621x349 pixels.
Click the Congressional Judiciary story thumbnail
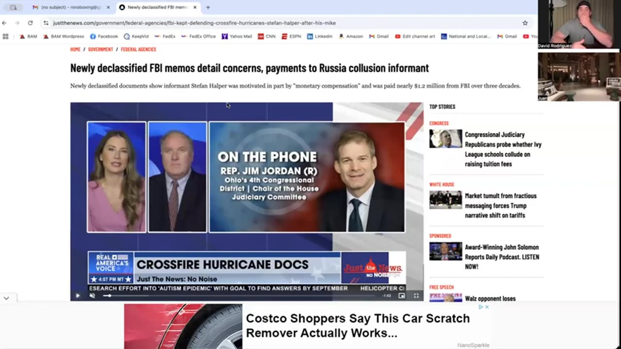tap(446, 139)
